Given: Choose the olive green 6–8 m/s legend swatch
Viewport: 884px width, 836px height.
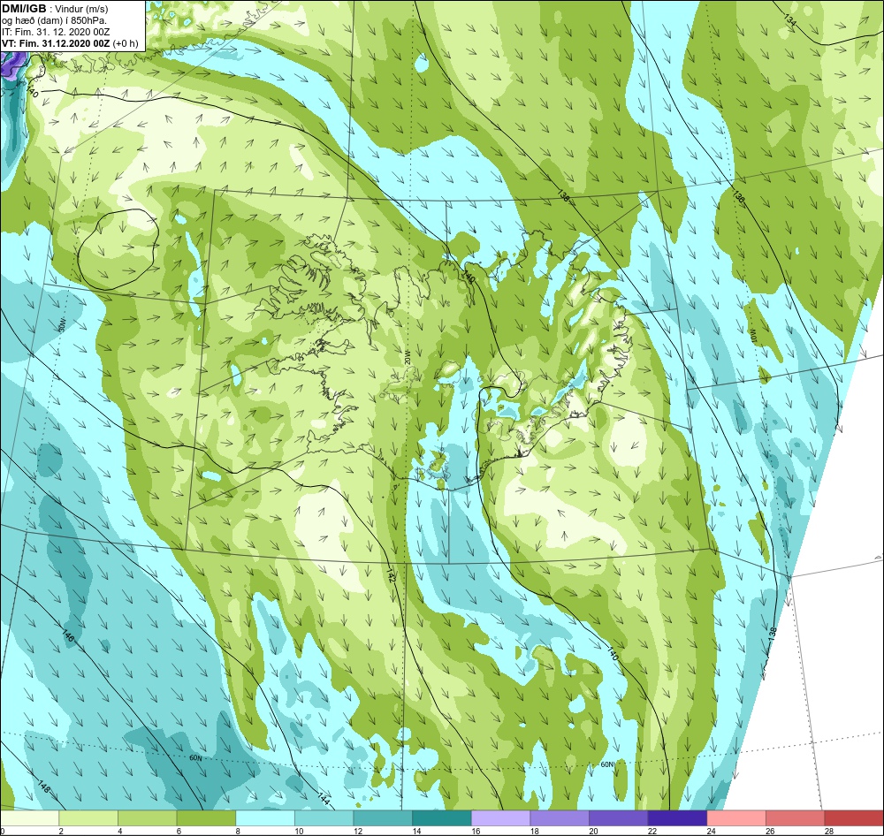Looking at the screenshot, I should (206, 817).
